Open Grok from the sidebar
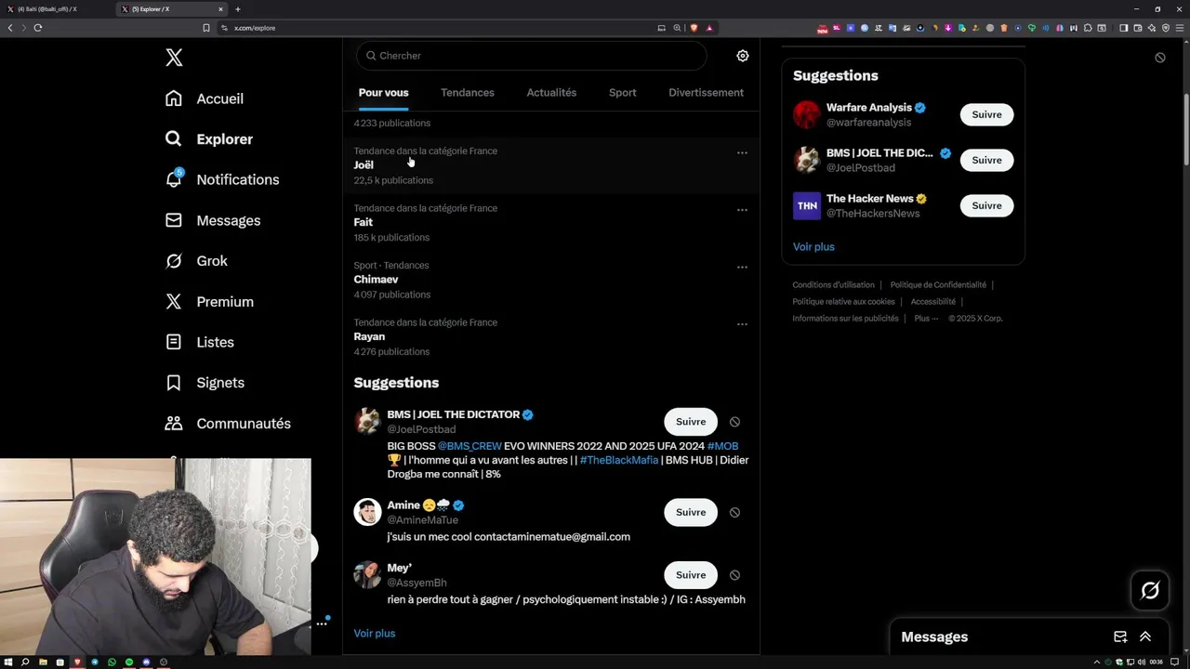Screen dimensions: 1190x669 pos(196,261)
